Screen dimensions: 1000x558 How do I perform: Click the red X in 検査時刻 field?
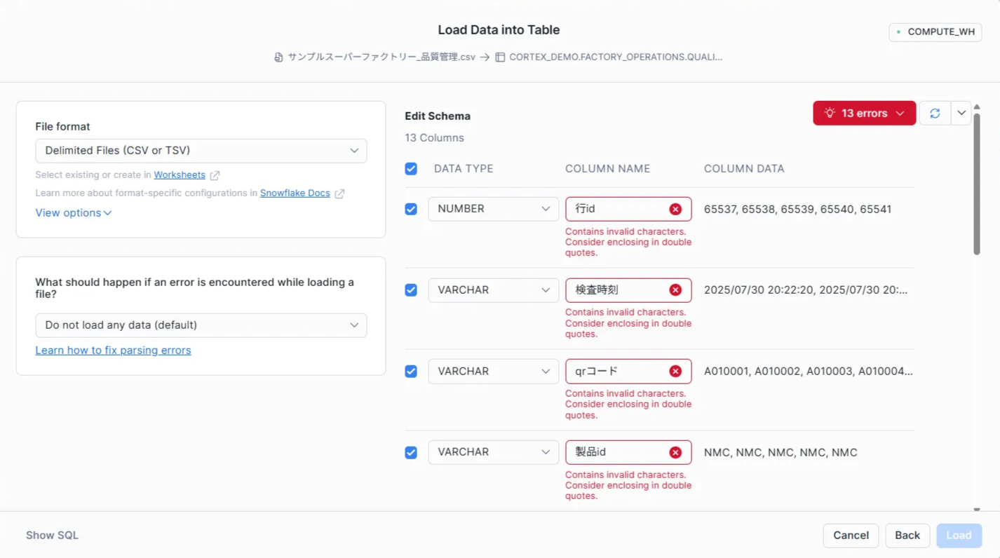click(x=675, y=290)
